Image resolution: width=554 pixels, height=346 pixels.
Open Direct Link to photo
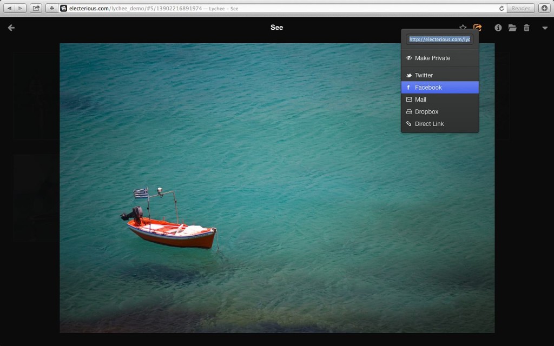pyautogui.click(x=440, y=124)
